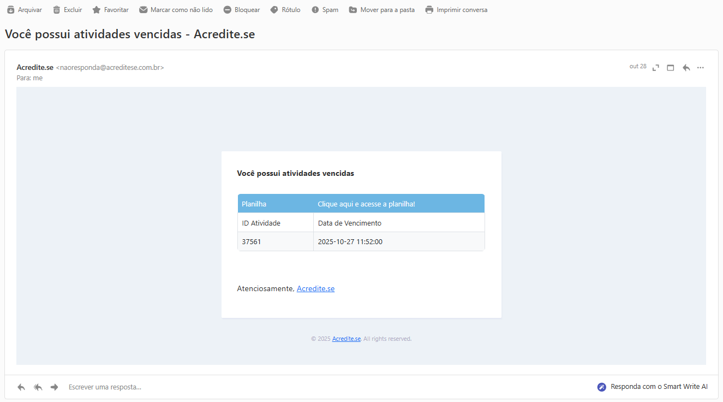Click the reply icon in bottom bar
Screen dimensions: 723x402
pos(21,387)
